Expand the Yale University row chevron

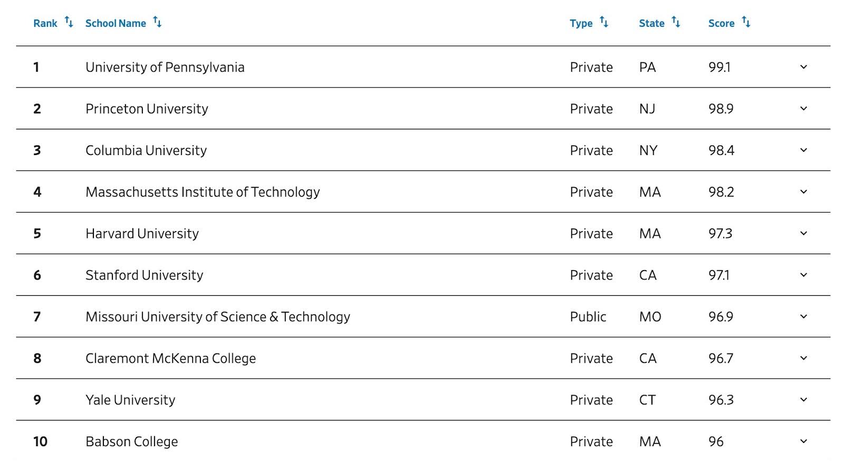click(803, 400)
